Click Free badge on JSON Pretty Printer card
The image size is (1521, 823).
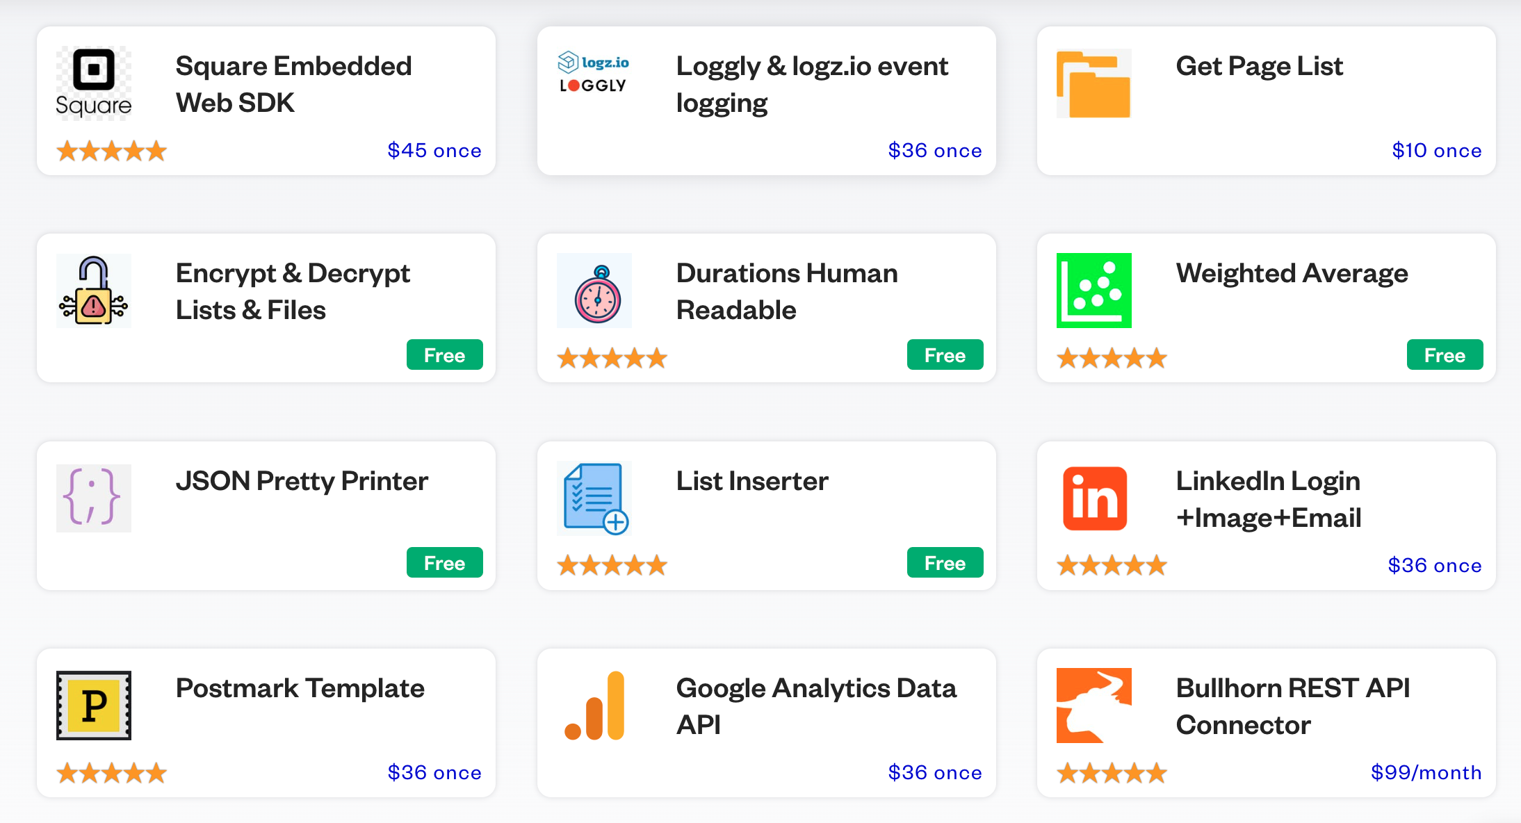tap(444, 563)
